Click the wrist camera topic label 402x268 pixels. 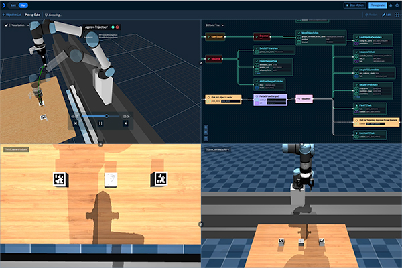(x=16, y=149)
